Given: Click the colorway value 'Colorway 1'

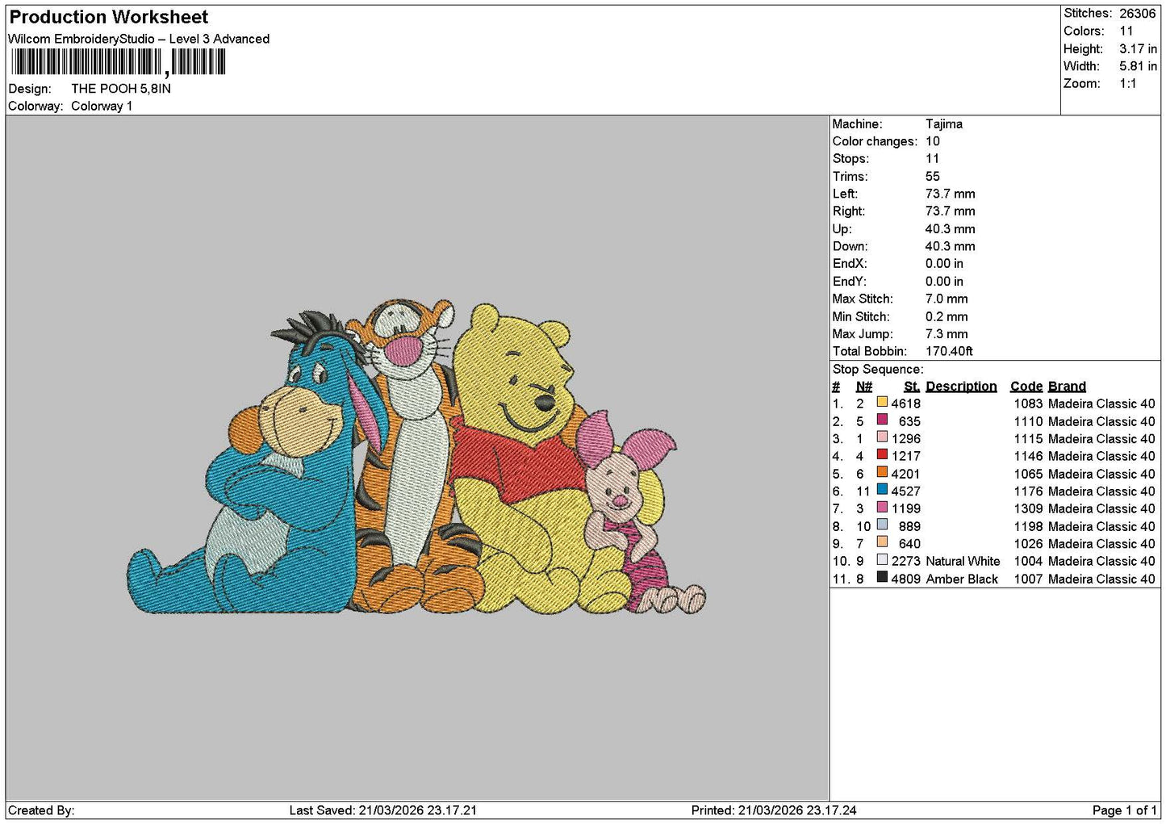Looking at the screenshot, I should coord(102,106).
